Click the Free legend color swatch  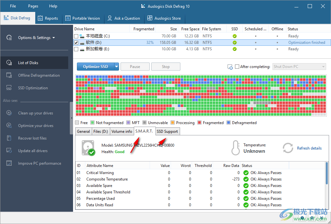[77, 122]
